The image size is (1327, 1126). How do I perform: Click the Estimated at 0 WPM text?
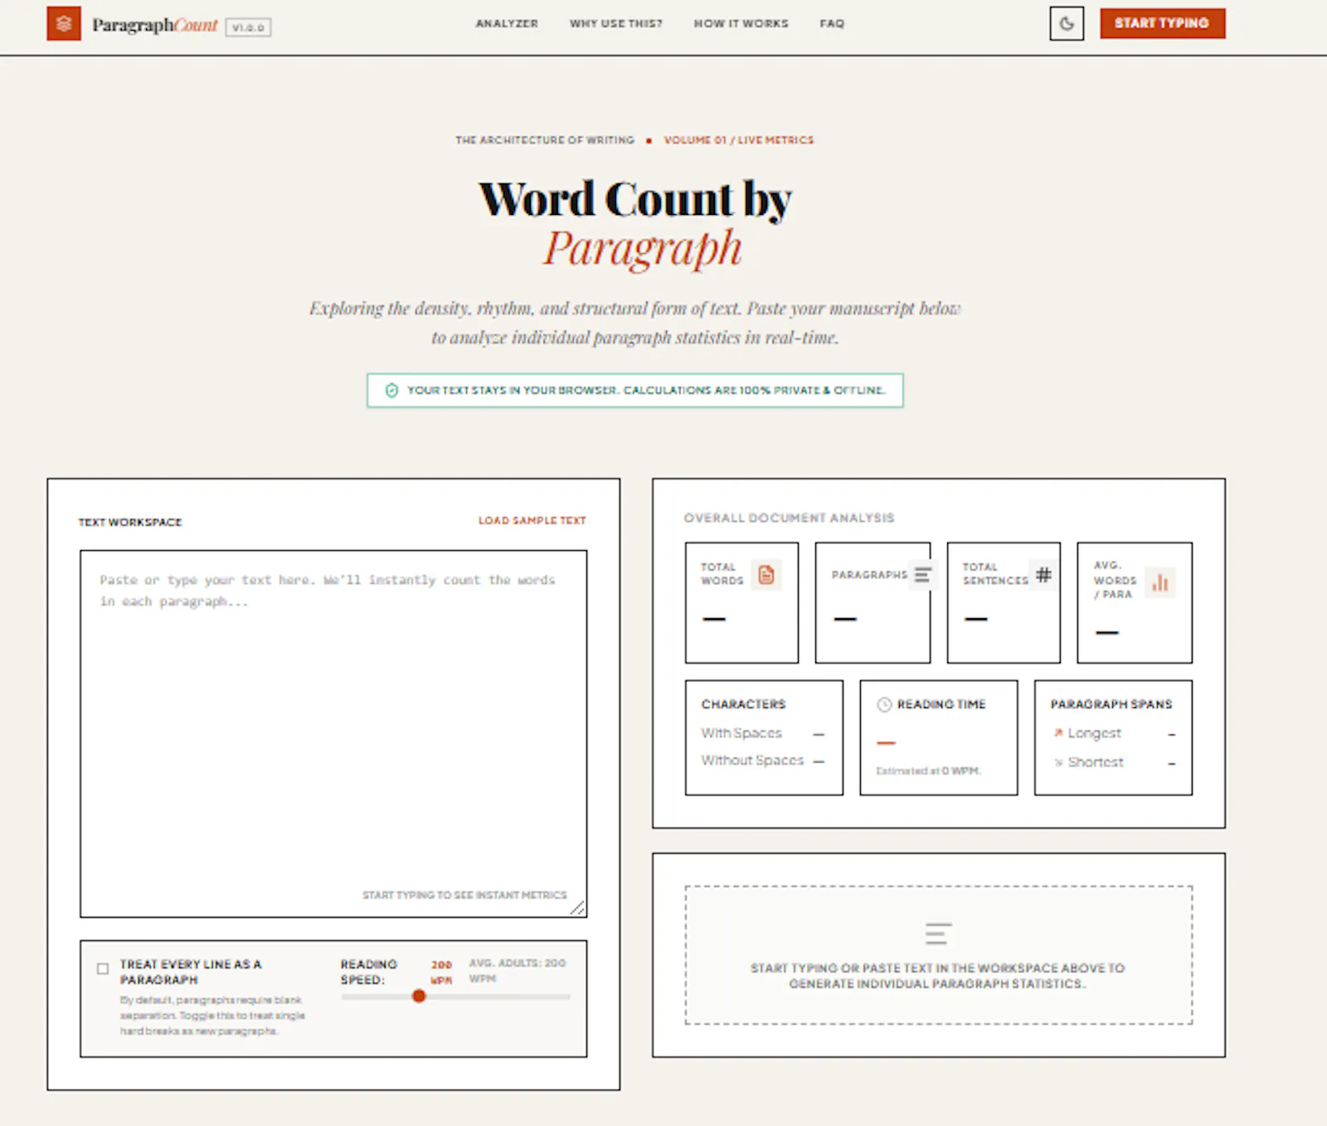click(x=928, y=771)
